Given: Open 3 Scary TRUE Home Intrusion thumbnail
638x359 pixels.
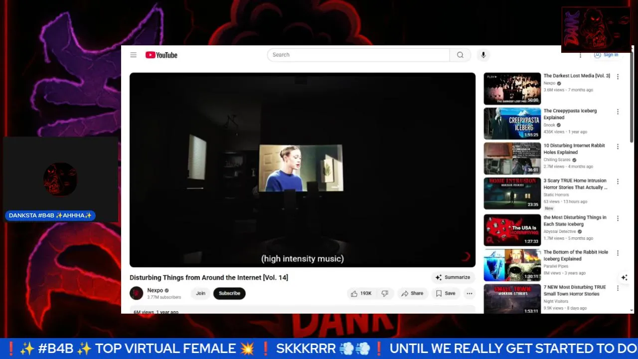Looking at the screenshot, I should pos(512,193).
